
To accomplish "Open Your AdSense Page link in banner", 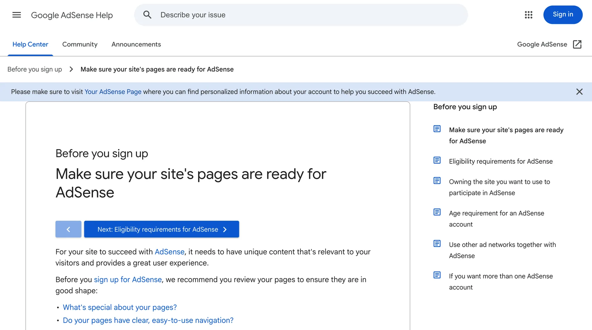I will tap(113, 92).
